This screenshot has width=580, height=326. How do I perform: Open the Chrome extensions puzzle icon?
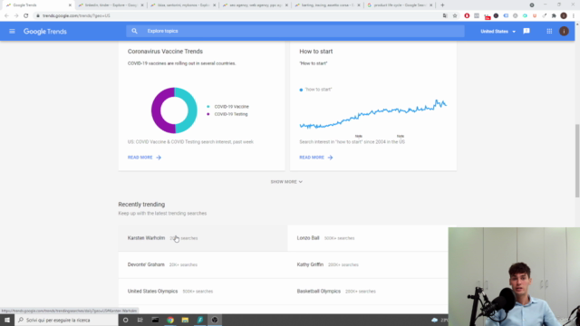[x=554, y=16]
